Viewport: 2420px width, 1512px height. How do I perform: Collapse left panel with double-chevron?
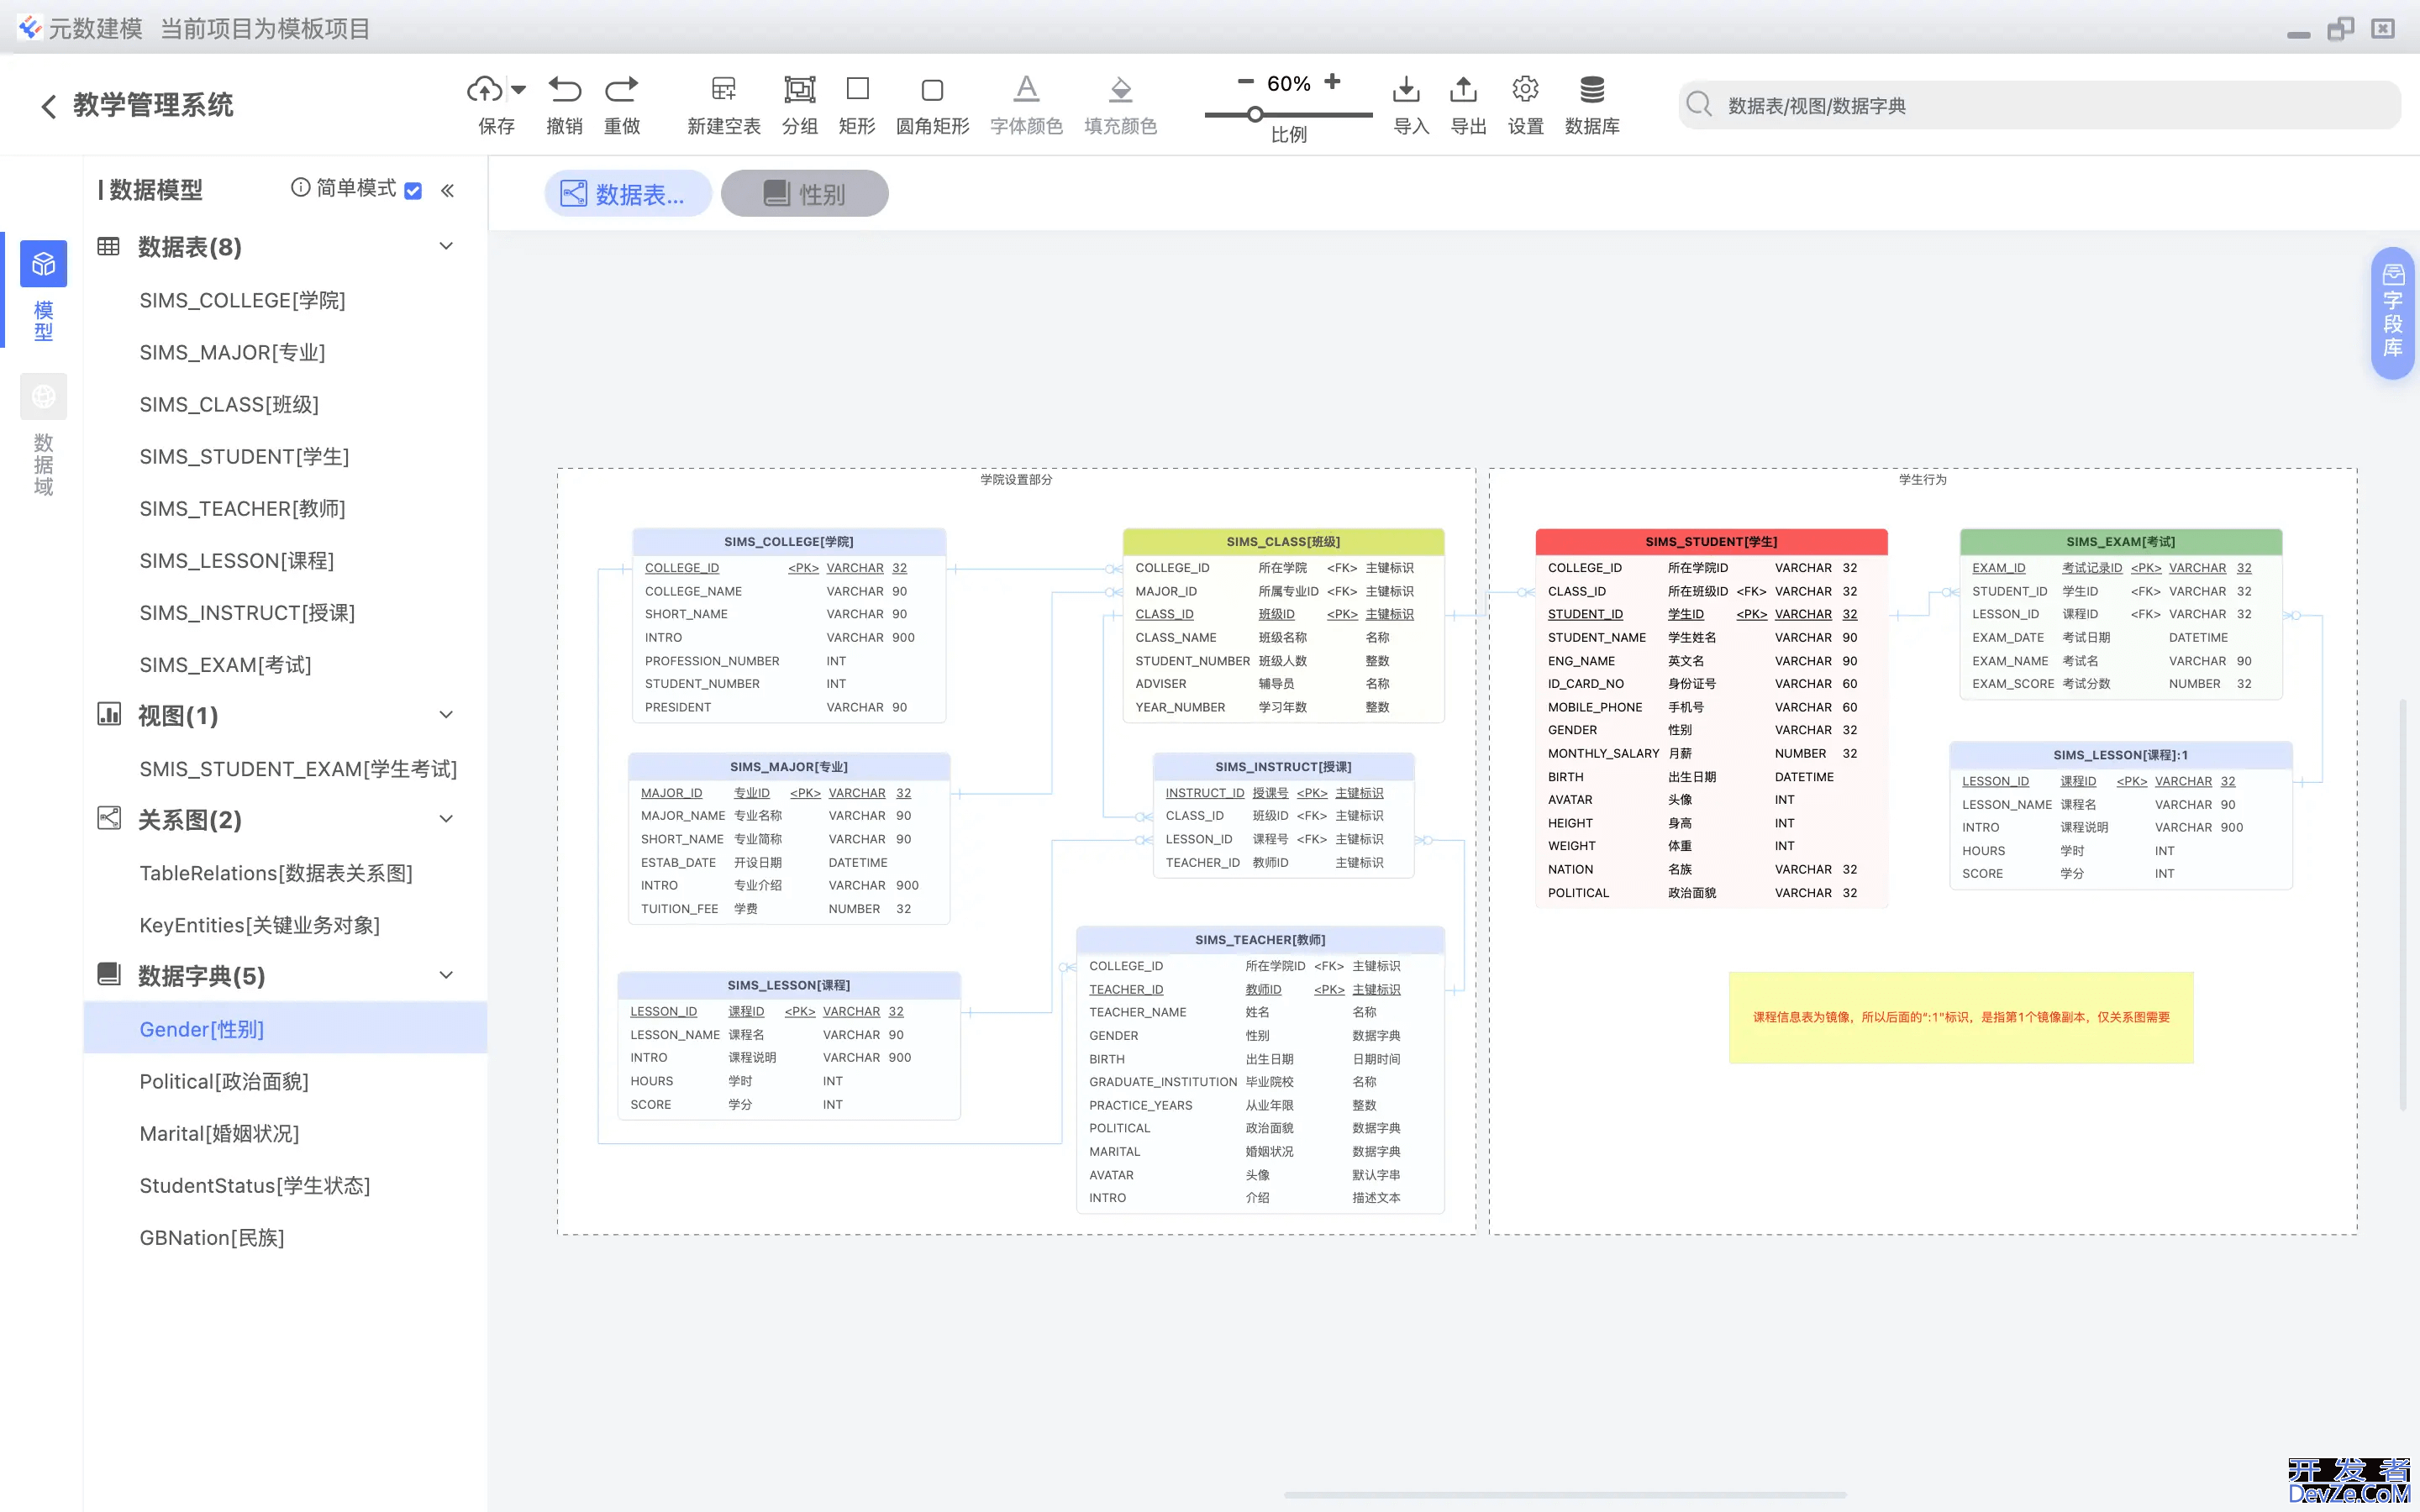447,190
